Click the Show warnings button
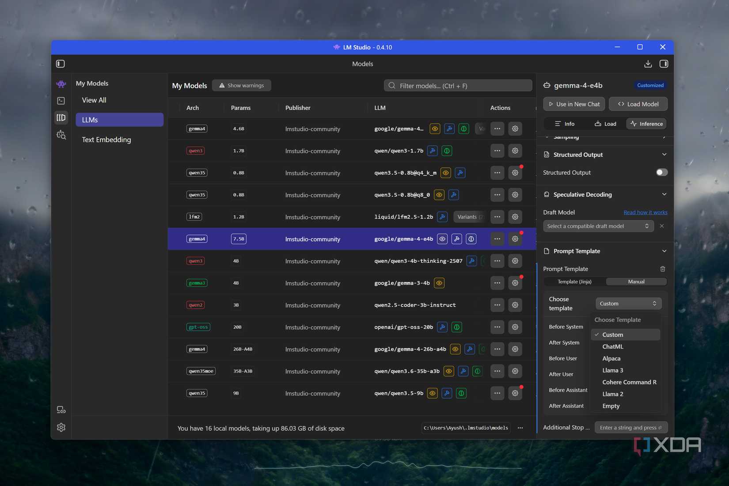 click(242, 85)
